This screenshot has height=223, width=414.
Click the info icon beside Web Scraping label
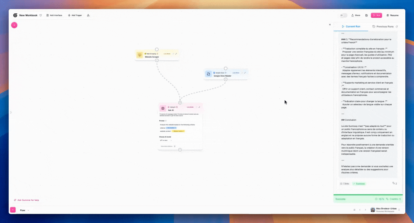click(x=157, y=54)
